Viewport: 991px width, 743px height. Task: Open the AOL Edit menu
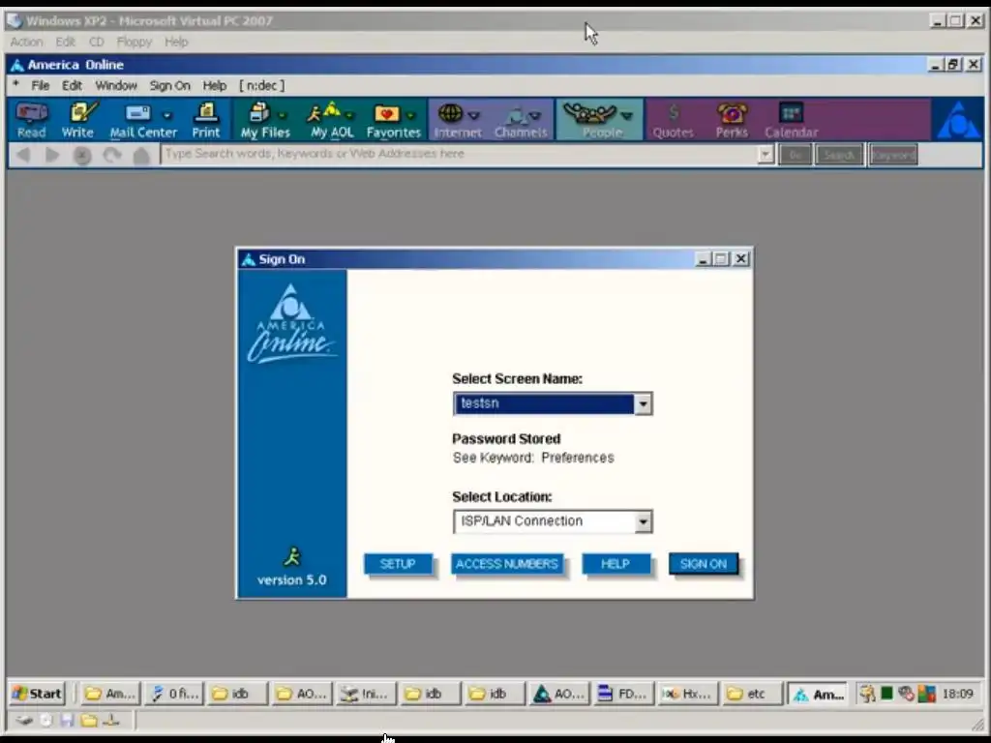point(72,85)
